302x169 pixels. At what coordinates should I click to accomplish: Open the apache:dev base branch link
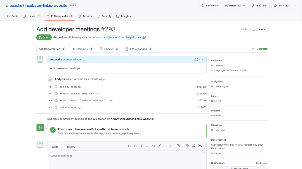pyautogui.click(x=110, y=37)
